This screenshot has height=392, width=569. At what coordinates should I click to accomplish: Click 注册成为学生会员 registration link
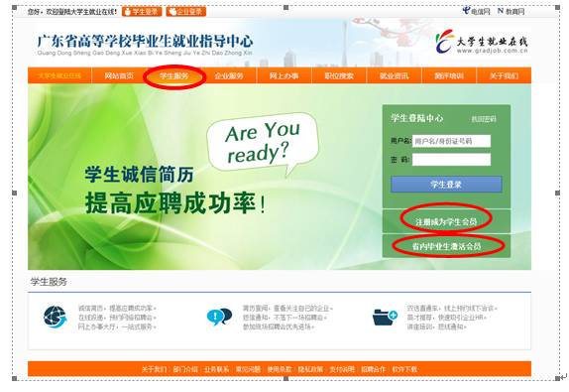click(x=446, y=221)
